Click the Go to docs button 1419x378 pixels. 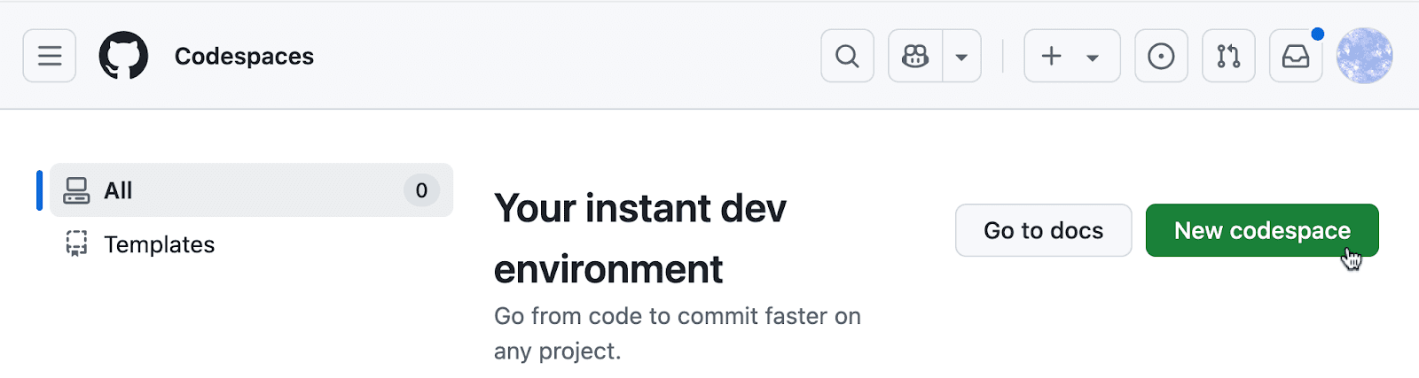click(1043, 230)
